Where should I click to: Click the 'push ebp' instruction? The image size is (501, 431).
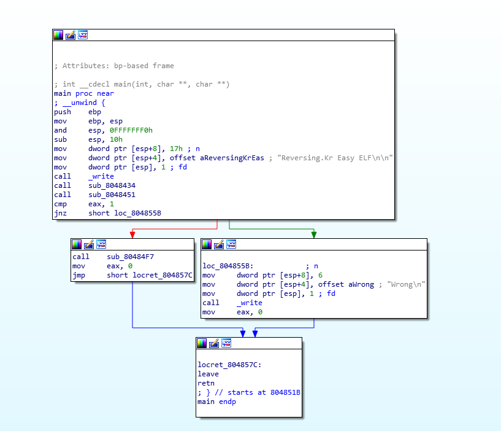[77, 112]
